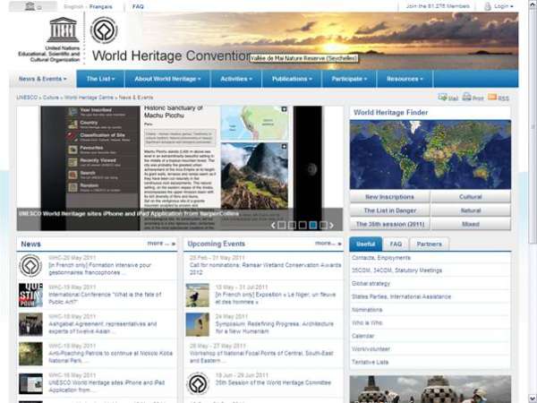The height and width of the screenshot is (403, 537).
Task: Click UNESCO breadcrumb link
Action: point(27,98)
